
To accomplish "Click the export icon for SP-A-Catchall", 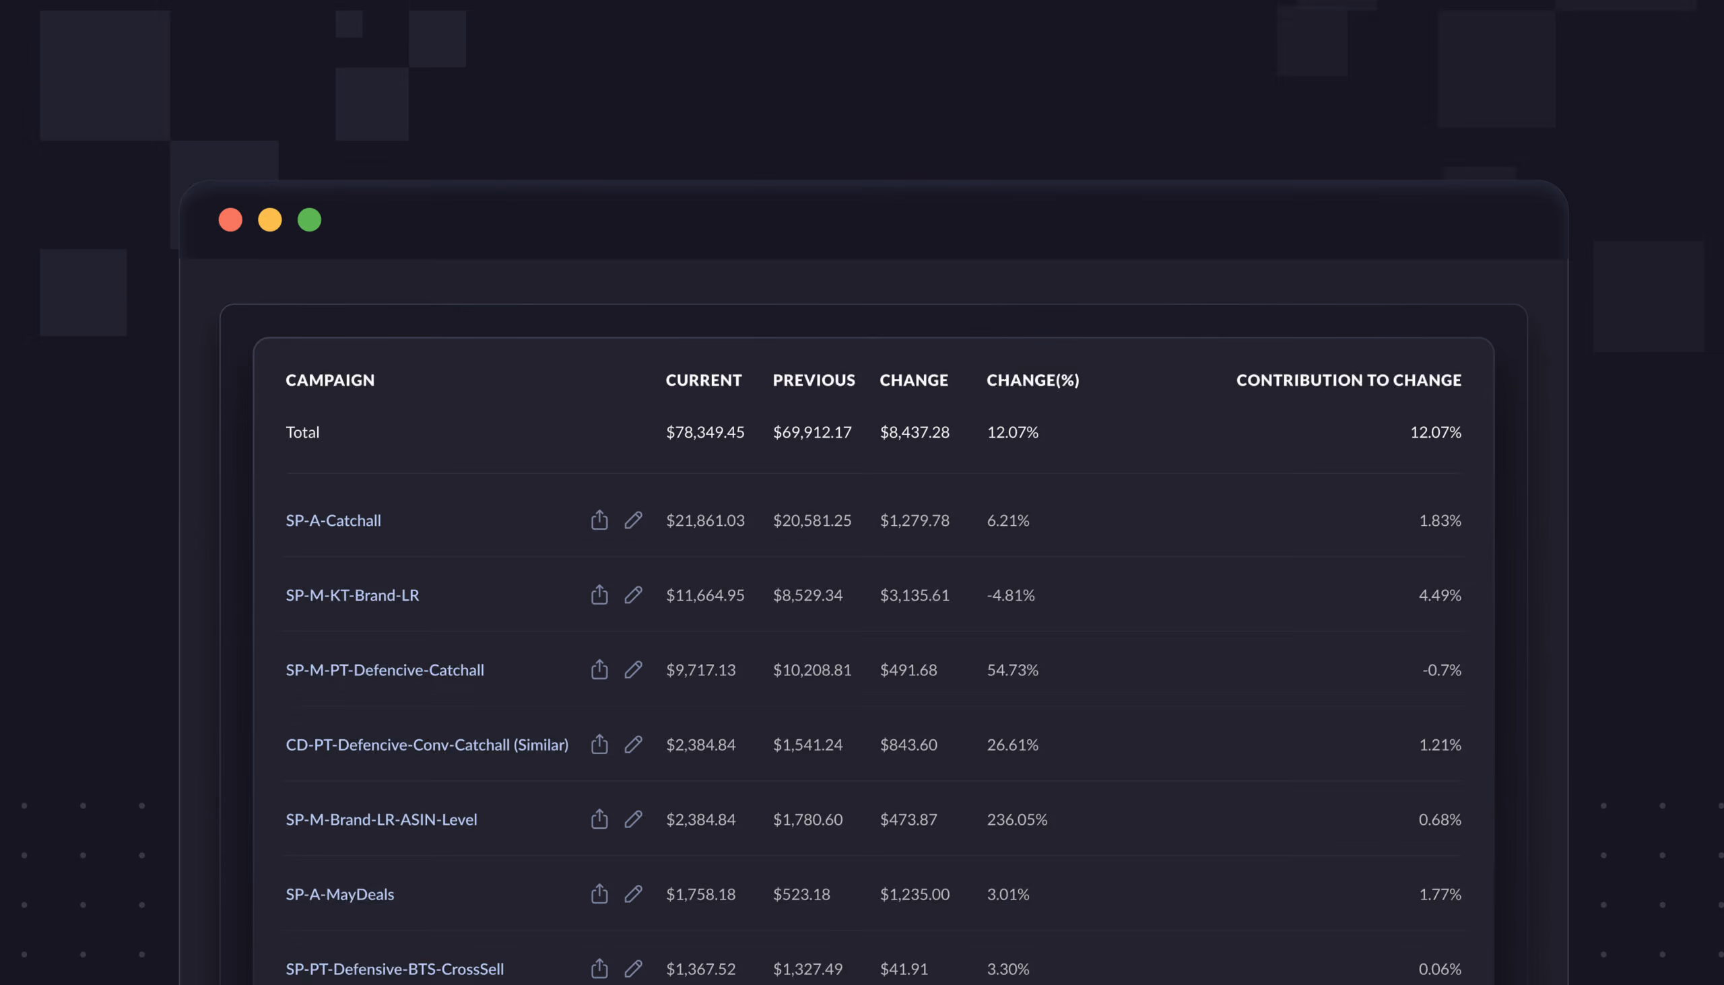I will [599, 520].
